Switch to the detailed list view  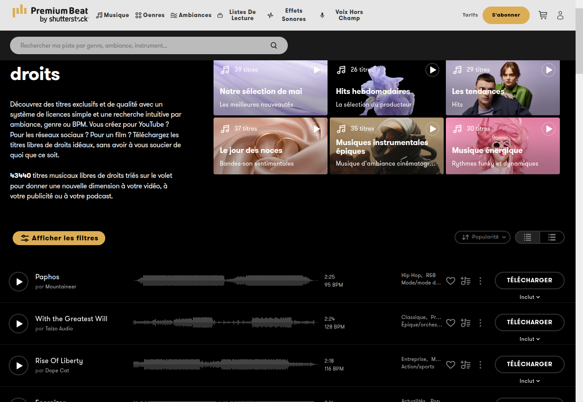click(x=552, y=237)
